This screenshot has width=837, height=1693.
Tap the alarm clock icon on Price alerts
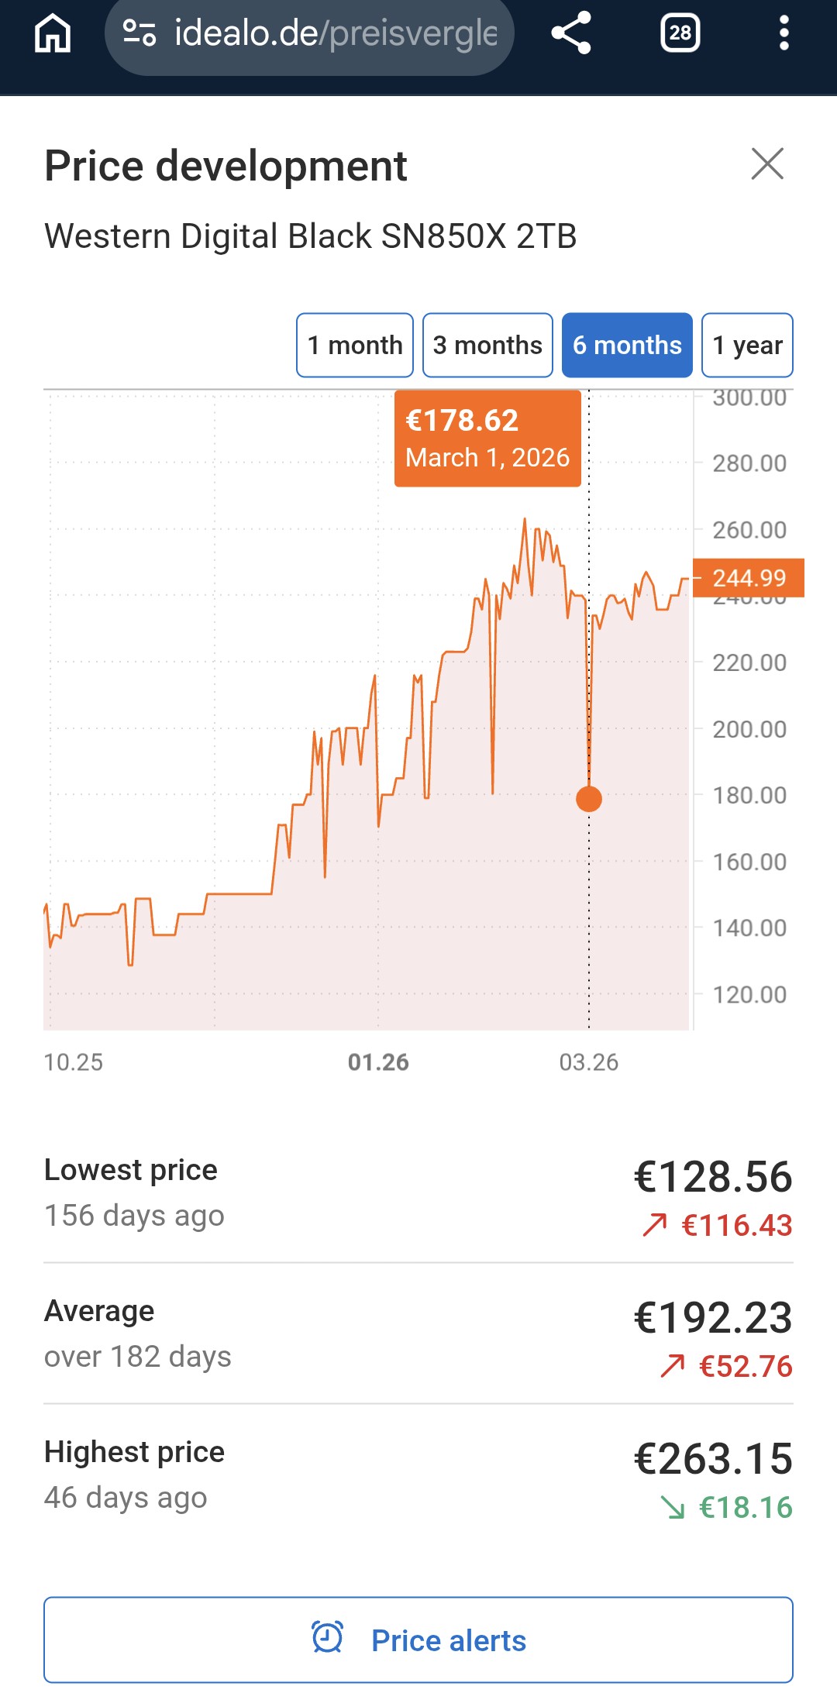pos(327,1637)
